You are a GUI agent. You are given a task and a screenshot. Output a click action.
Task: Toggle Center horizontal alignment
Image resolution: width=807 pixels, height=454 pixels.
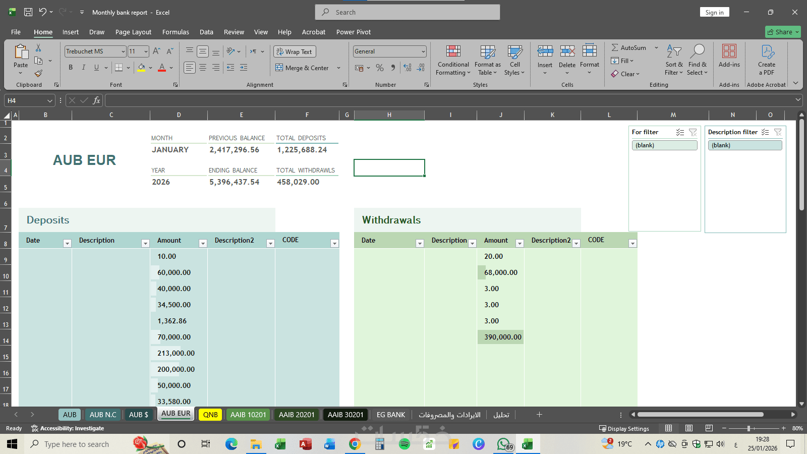coord(203,68)
